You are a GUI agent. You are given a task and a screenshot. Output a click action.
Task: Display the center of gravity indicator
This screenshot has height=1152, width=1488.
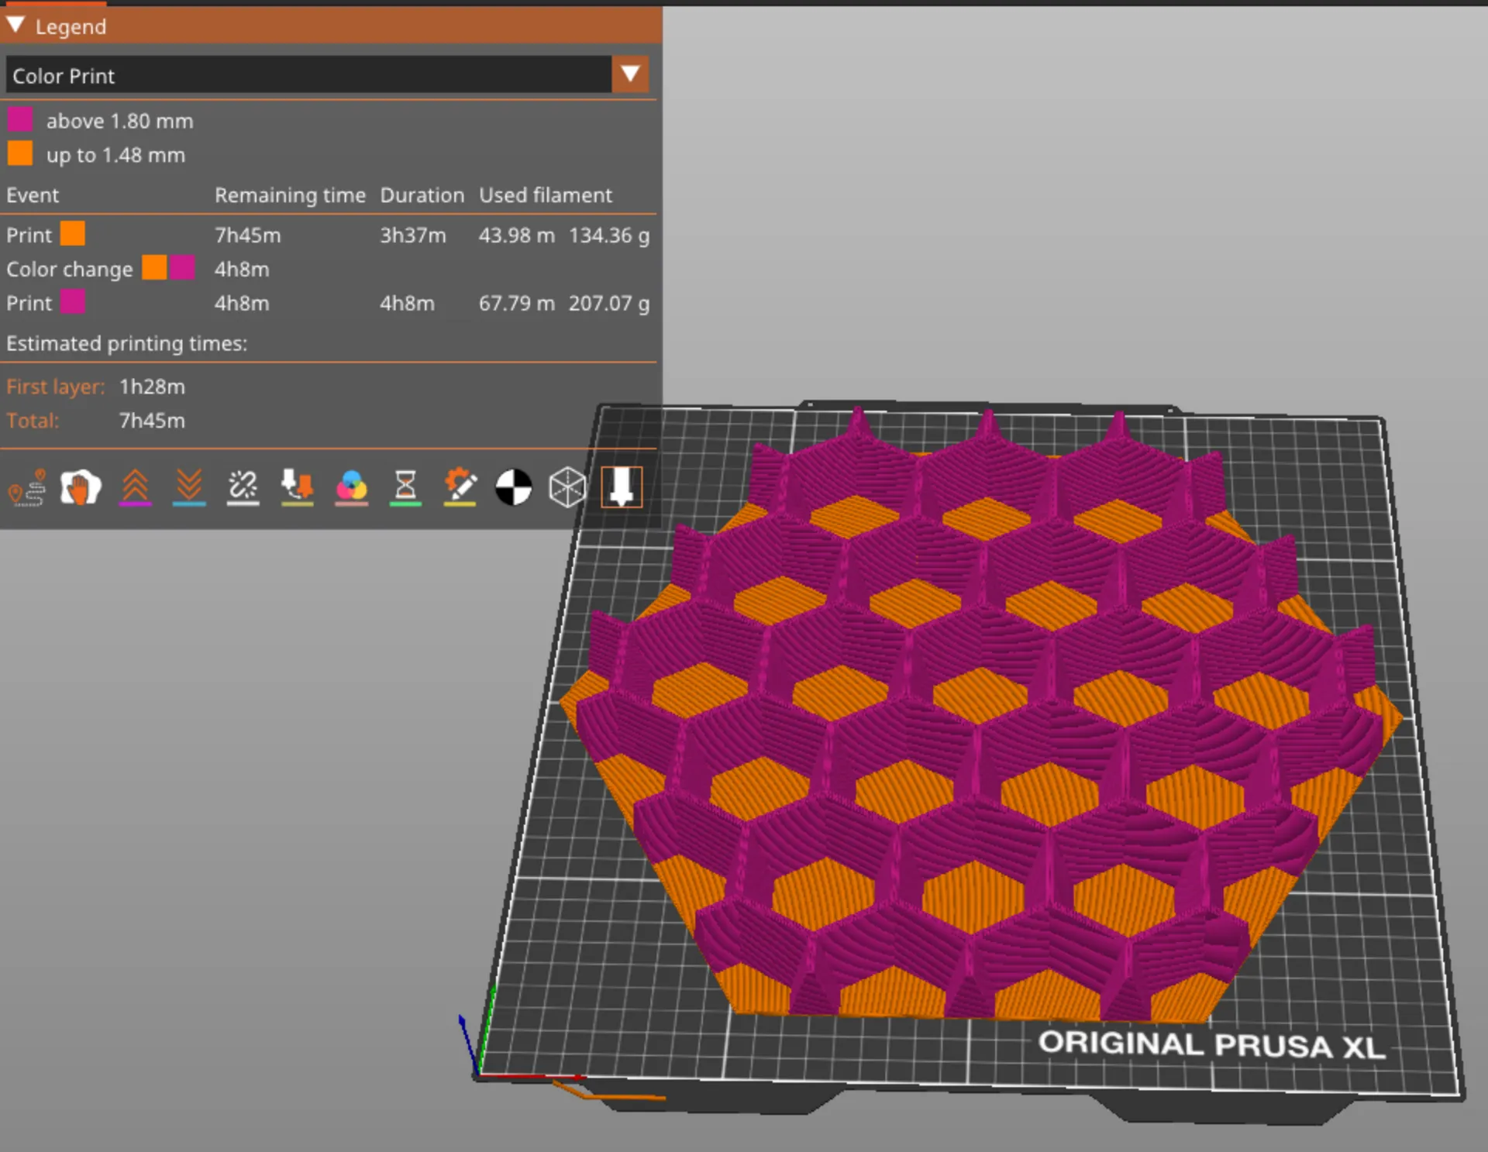point(514,487)
